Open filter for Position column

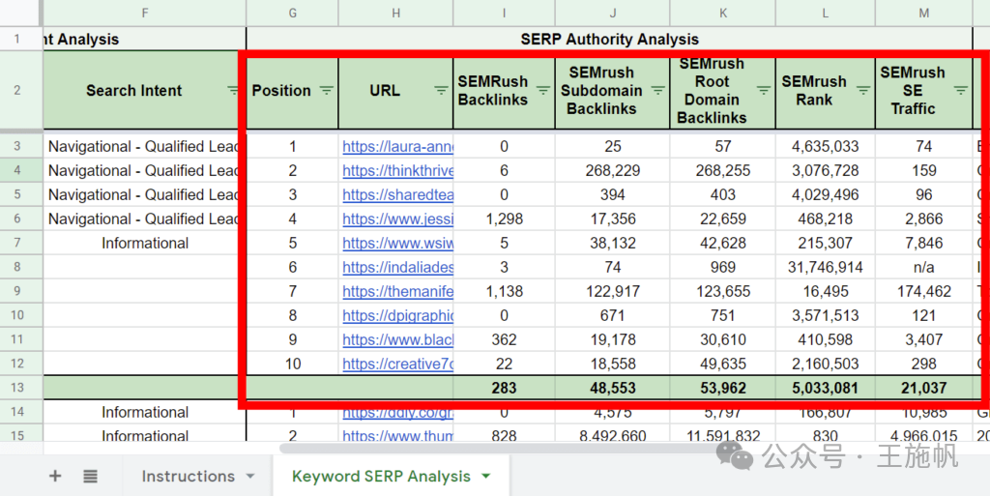click(x=326, y=90)
